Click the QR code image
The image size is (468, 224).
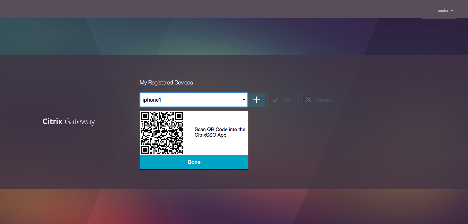(x=162, y=133)
